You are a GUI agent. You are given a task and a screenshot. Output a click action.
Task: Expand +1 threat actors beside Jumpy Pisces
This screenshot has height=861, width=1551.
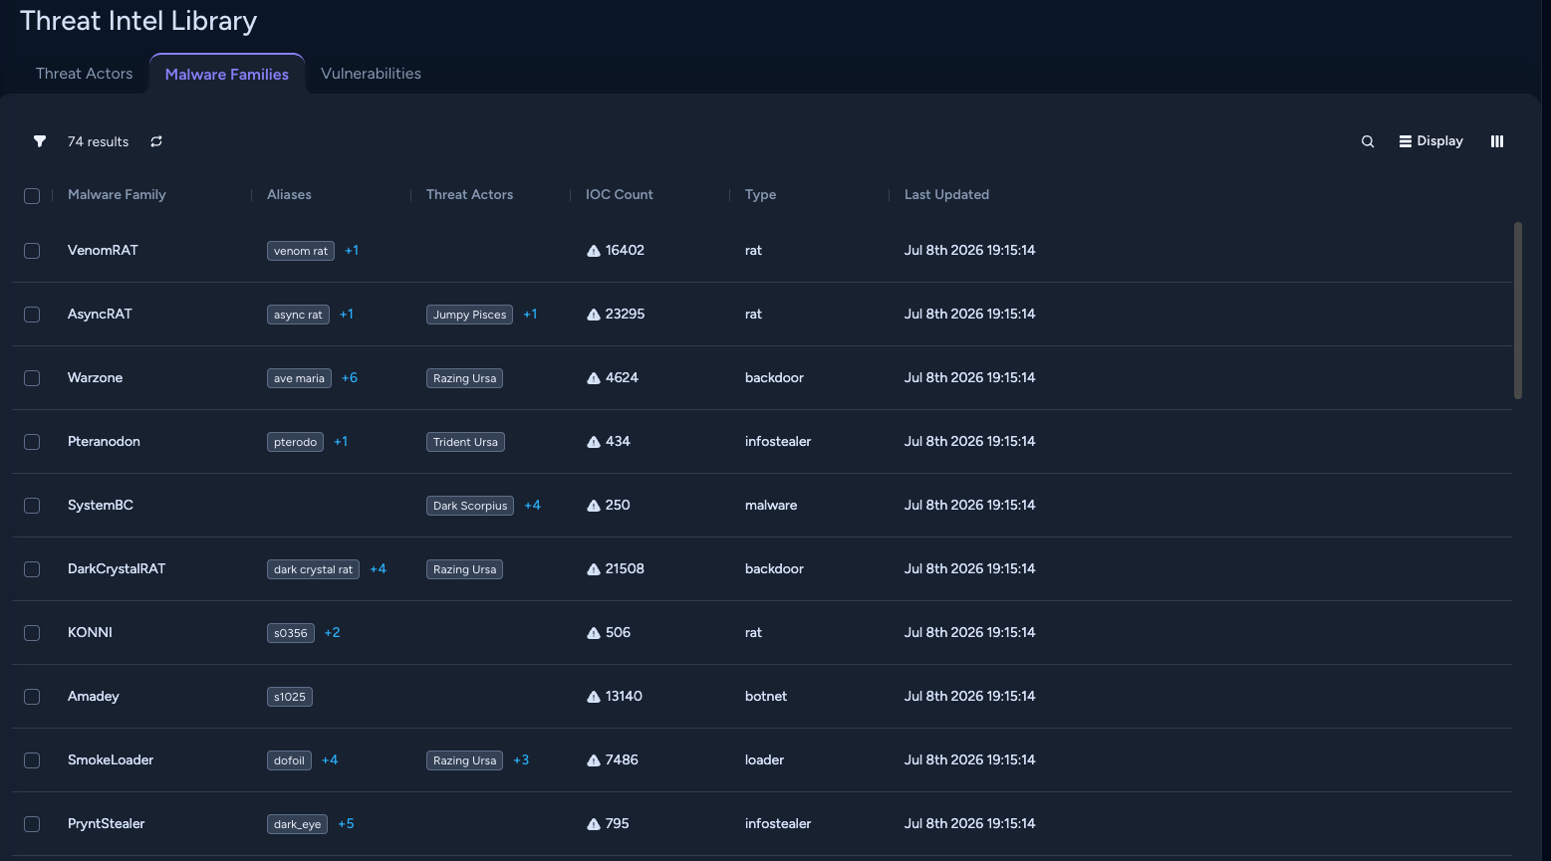530,314
